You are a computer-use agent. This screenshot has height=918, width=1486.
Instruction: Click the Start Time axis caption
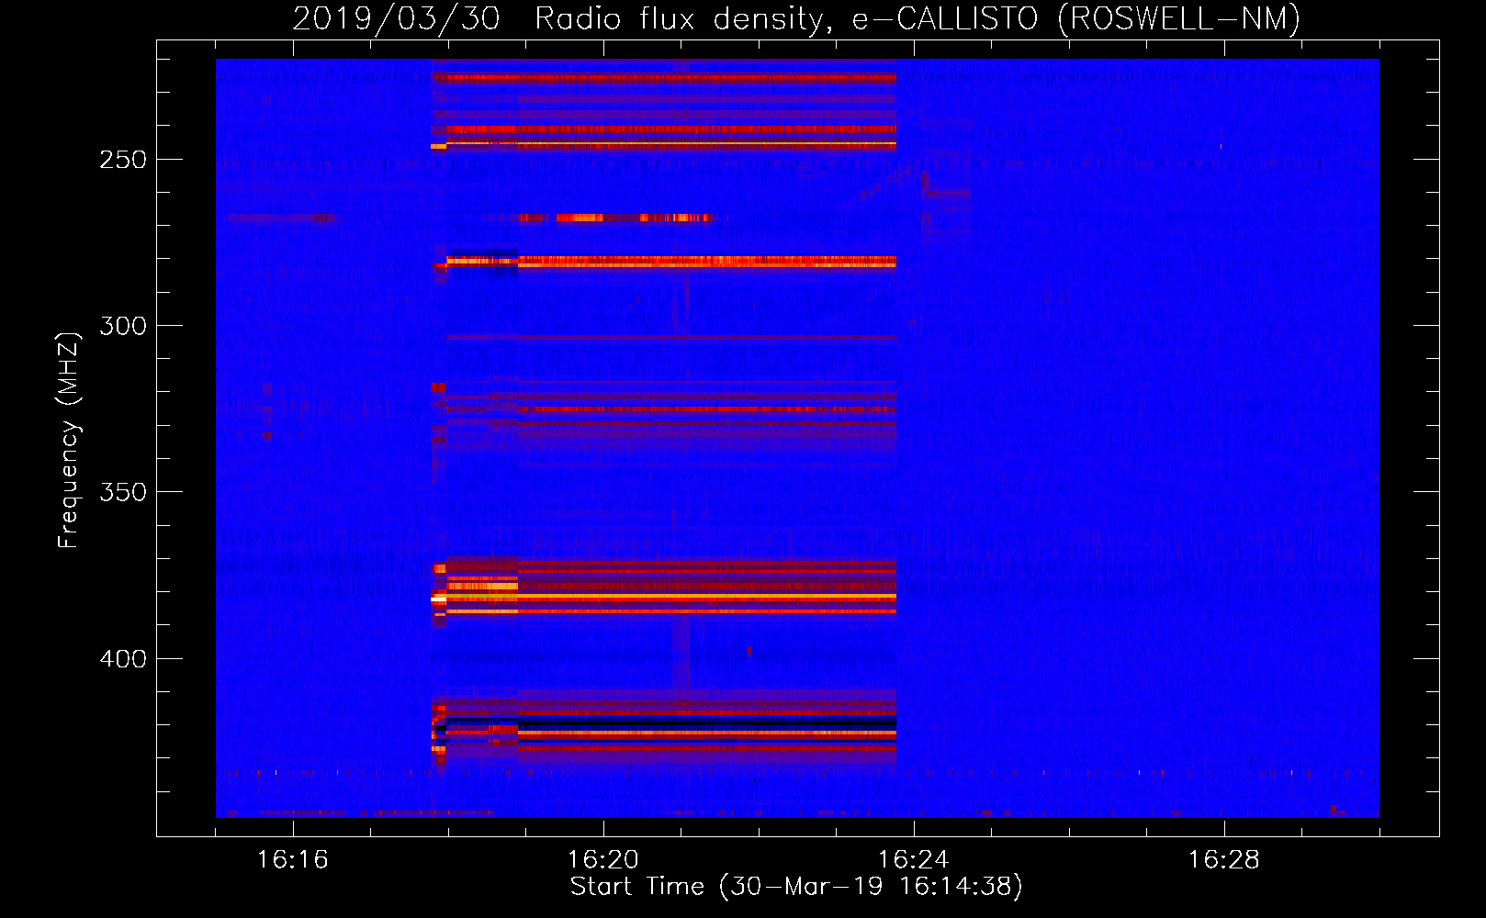[x=796, y=887]
